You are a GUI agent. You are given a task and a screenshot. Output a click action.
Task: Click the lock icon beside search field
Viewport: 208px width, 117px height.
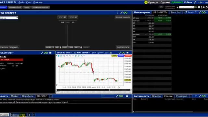[x=177, y=7]
